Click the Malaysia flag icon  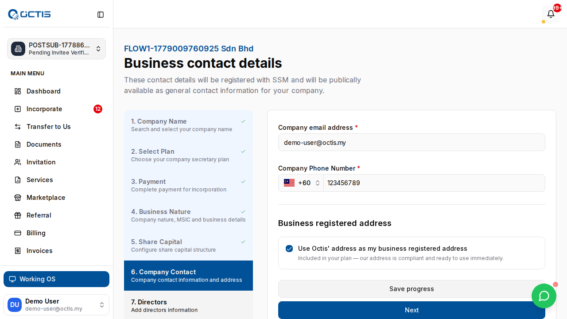pyautogui.click(x=289, y=183)
